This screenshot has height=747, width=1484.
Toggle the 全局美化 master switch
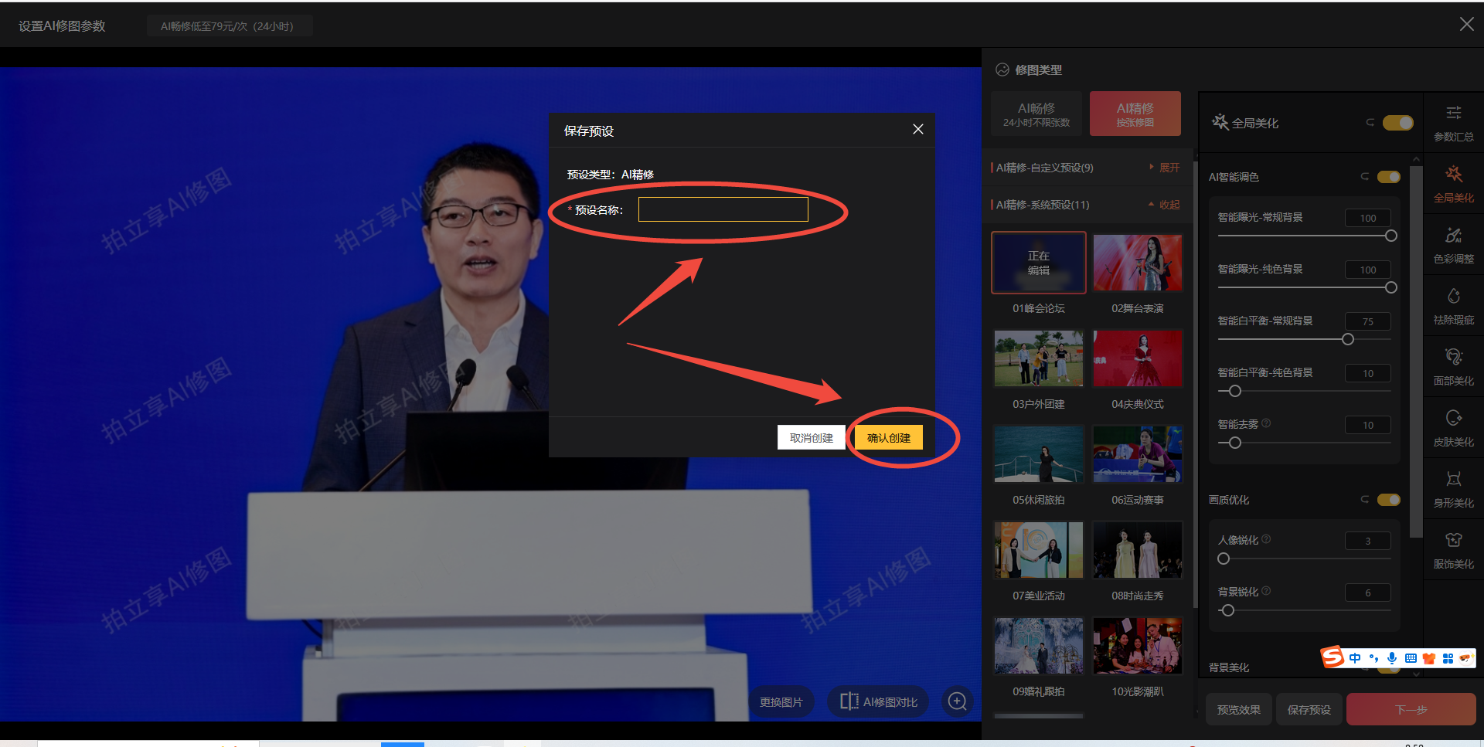(x=1397, y=123)
